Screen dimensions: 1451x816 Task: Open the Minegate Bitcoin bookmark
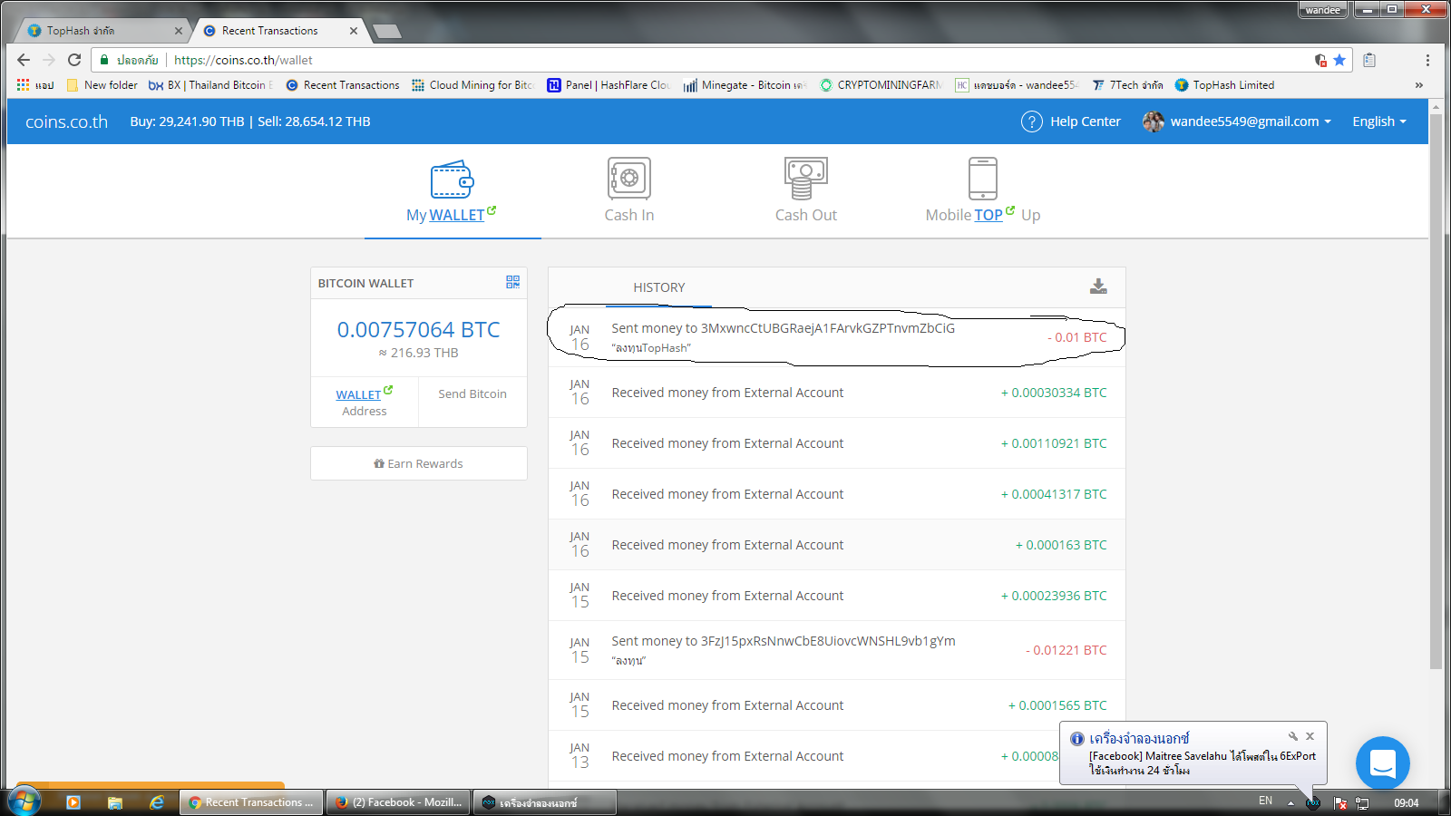coord(745,85)
